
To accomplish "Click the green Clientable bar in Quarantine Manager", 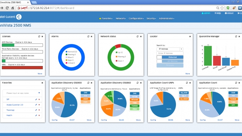I will 208,56.
